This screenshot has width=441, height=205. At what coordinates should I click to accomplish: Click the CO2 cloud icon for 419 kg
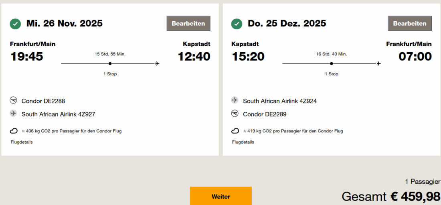[235, 131]
